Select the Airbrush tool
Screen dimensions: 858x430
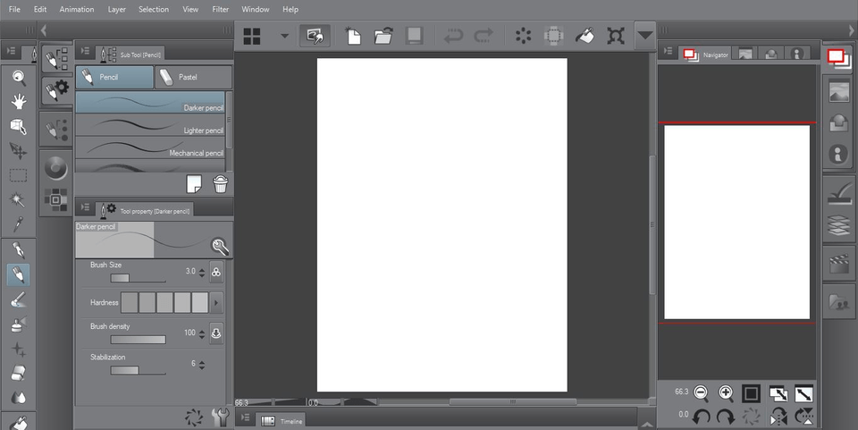[x=19, y=324]
